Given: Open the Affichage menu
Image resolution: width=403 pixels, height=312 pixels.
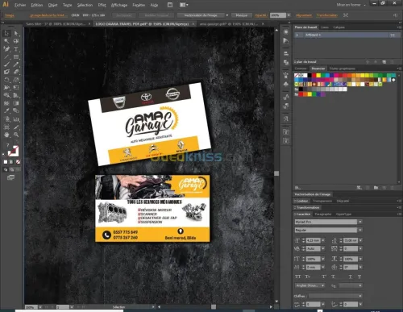Looking at the screenshot, I should click(x=119, y=5).
